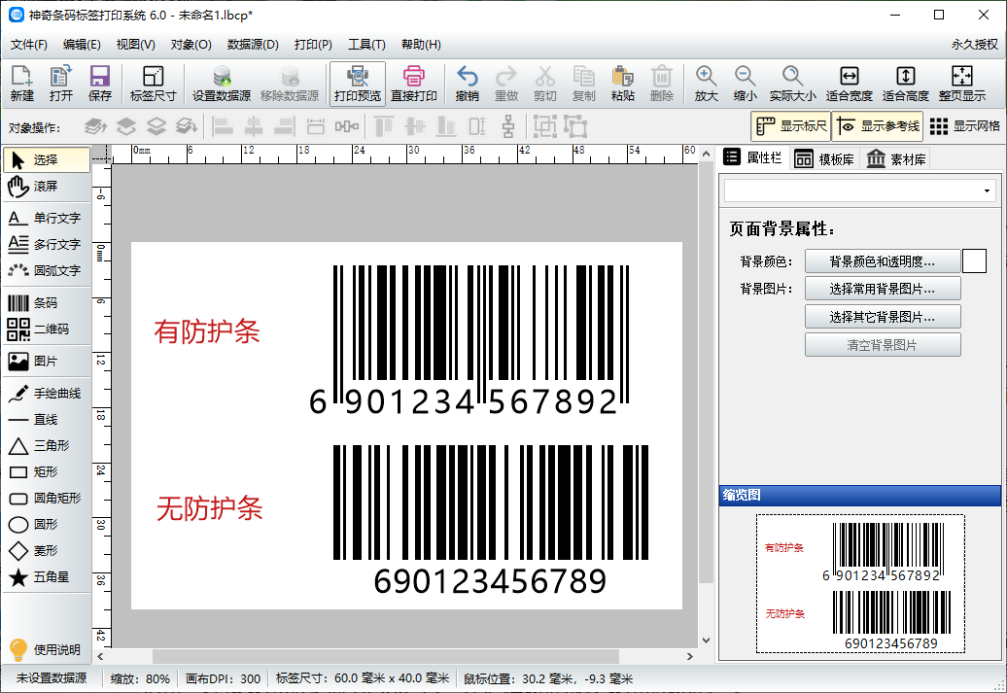This screenshot has width=1007, height=693.
Task: Switch to the 属性栏 tab
Action: point(752,158)
